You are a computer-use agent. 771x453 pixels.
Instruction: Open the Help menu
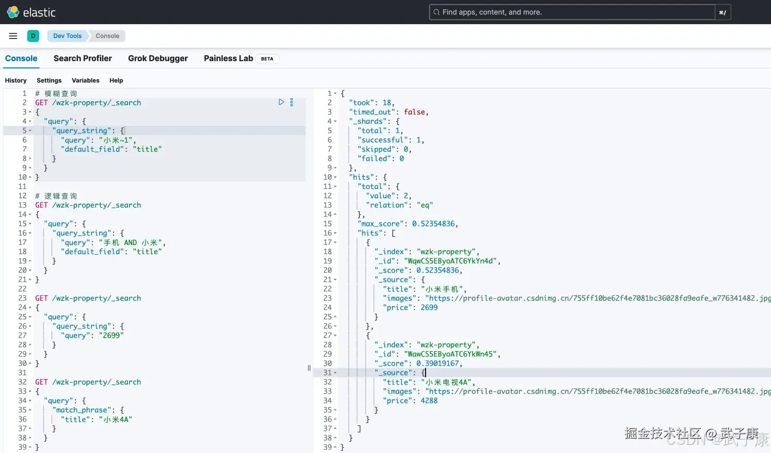(x=116, y=80)
